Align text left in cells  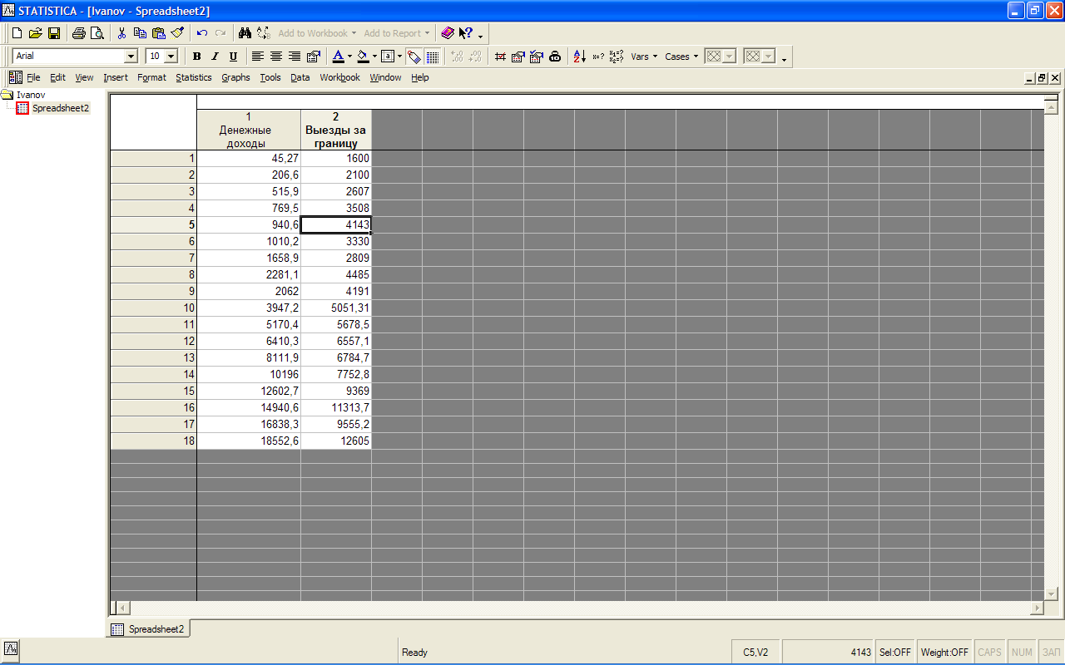258,57
